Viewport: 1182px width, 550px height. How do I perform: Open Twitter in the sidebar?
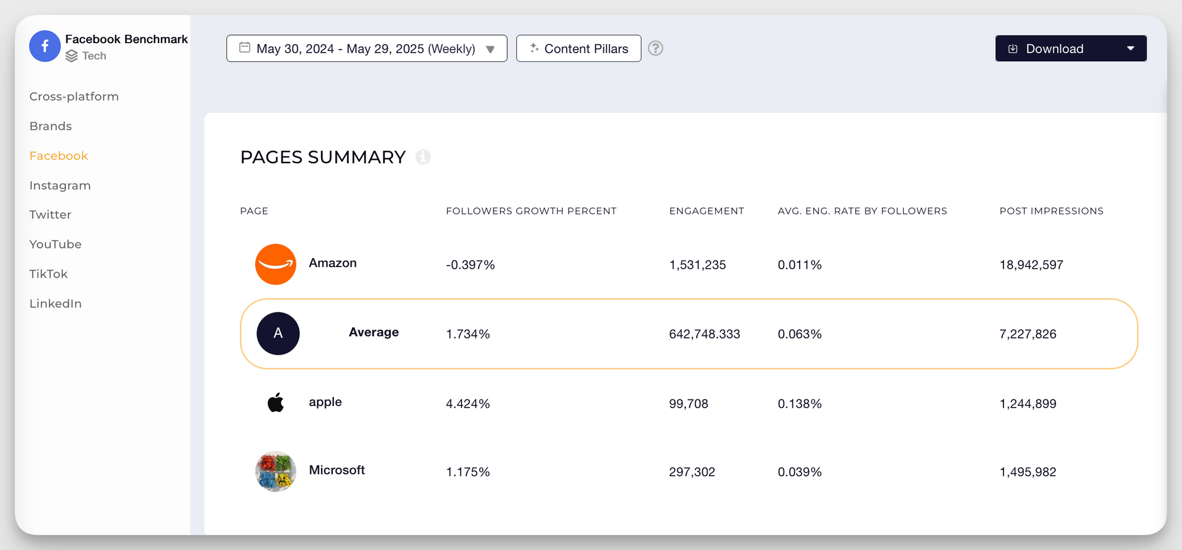50,214
